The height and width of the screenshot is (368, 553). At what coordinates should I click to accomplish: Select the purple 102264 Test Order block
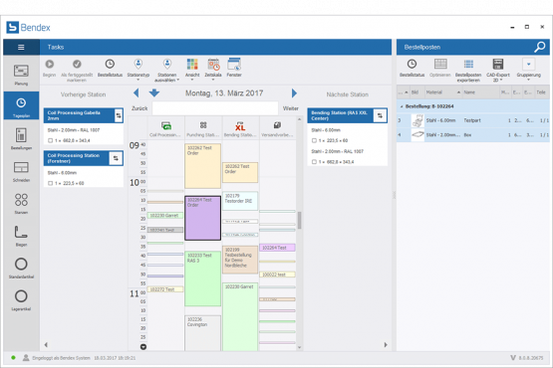pos(203,219)
